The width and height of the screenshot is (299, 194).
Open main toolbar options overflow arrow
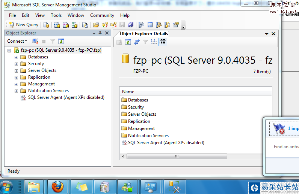point(183,27)
